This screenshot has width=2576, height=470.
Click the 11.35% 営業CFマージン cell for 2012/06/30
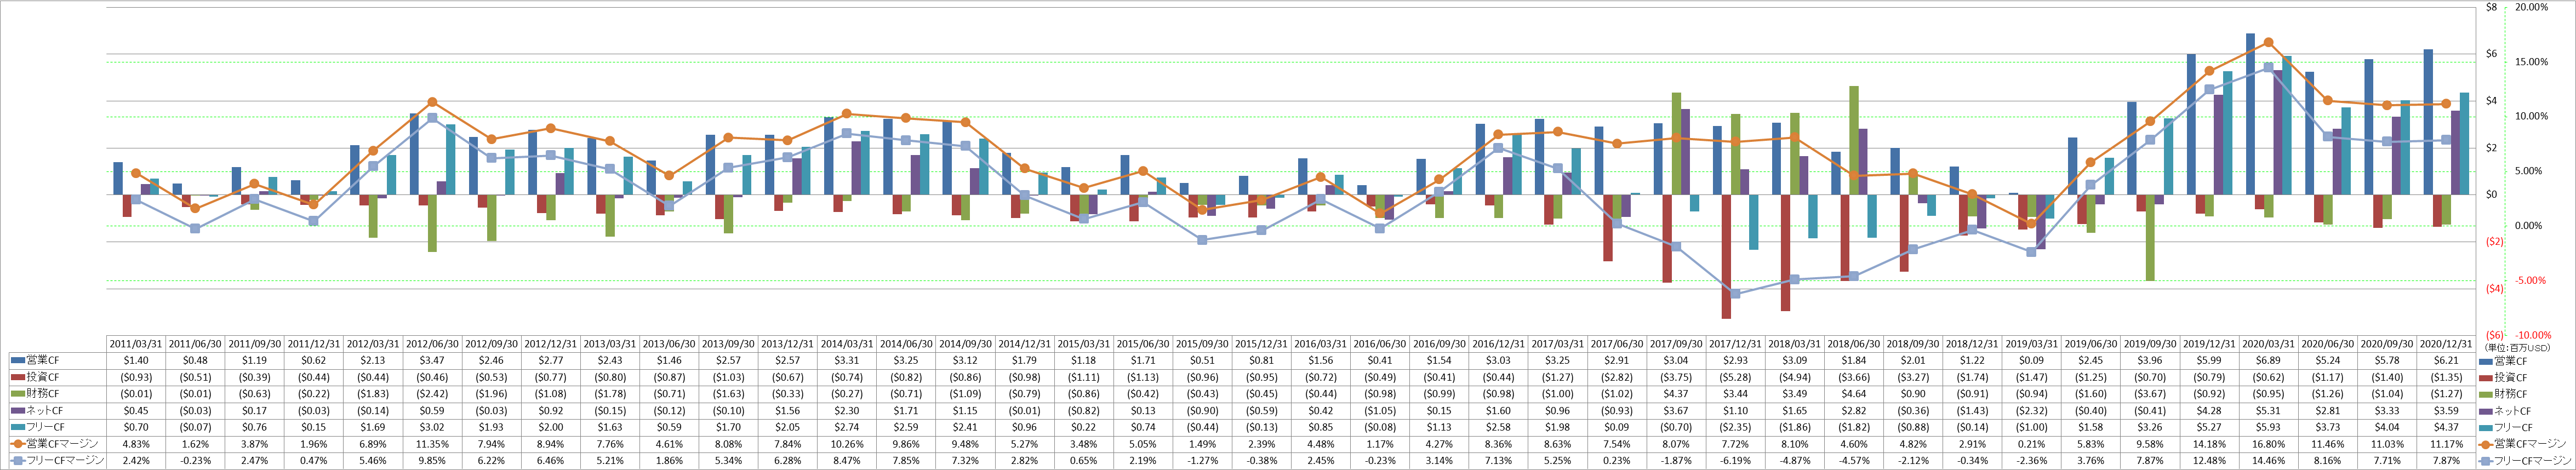(432, 444)
